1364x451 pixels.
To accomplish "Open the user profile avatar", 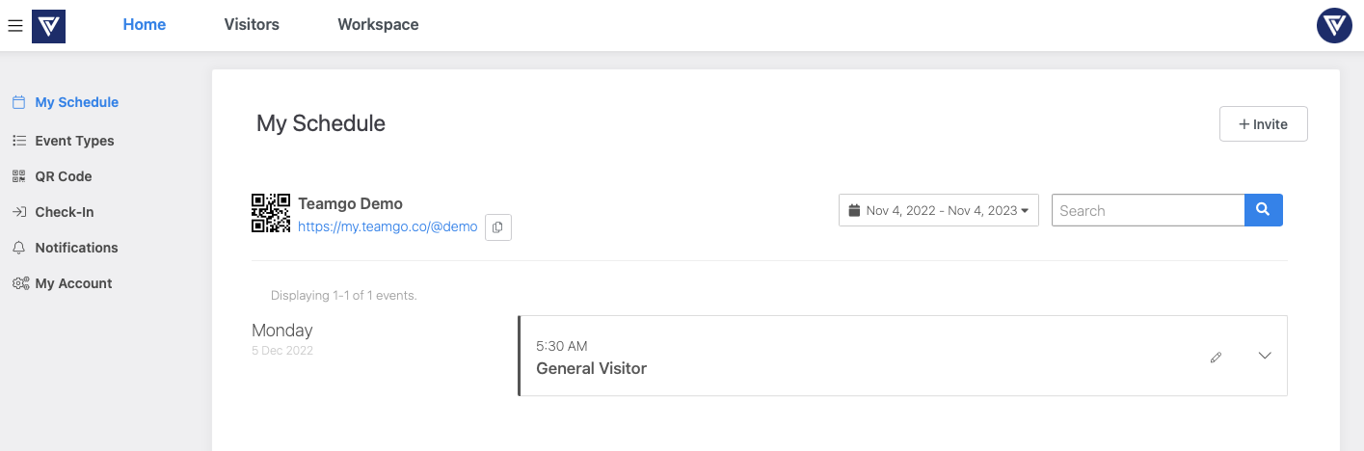I will coord(1334,25).
